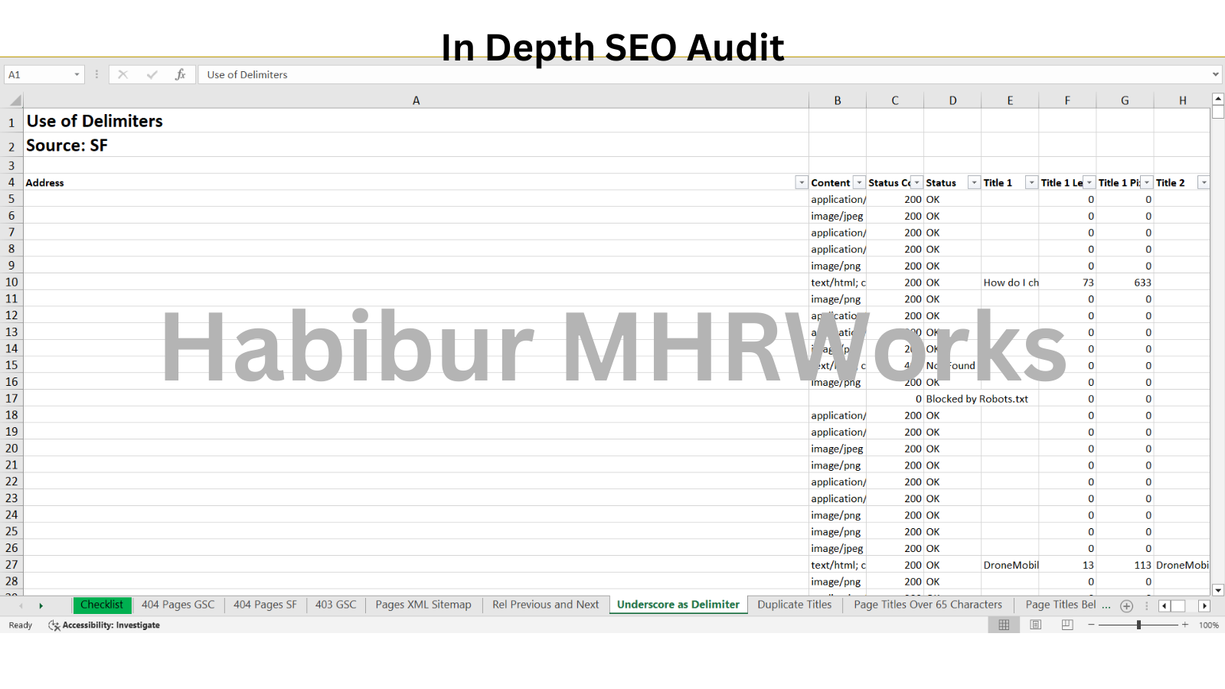Switch to Page Break Preview view
The image size is (1225, 689).
[1067, 625]
